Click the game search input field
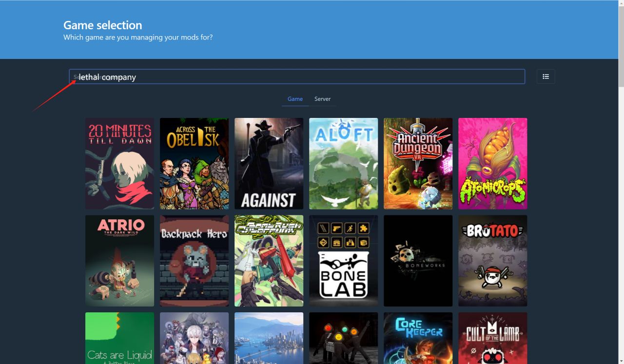 (x=297, y=77)
